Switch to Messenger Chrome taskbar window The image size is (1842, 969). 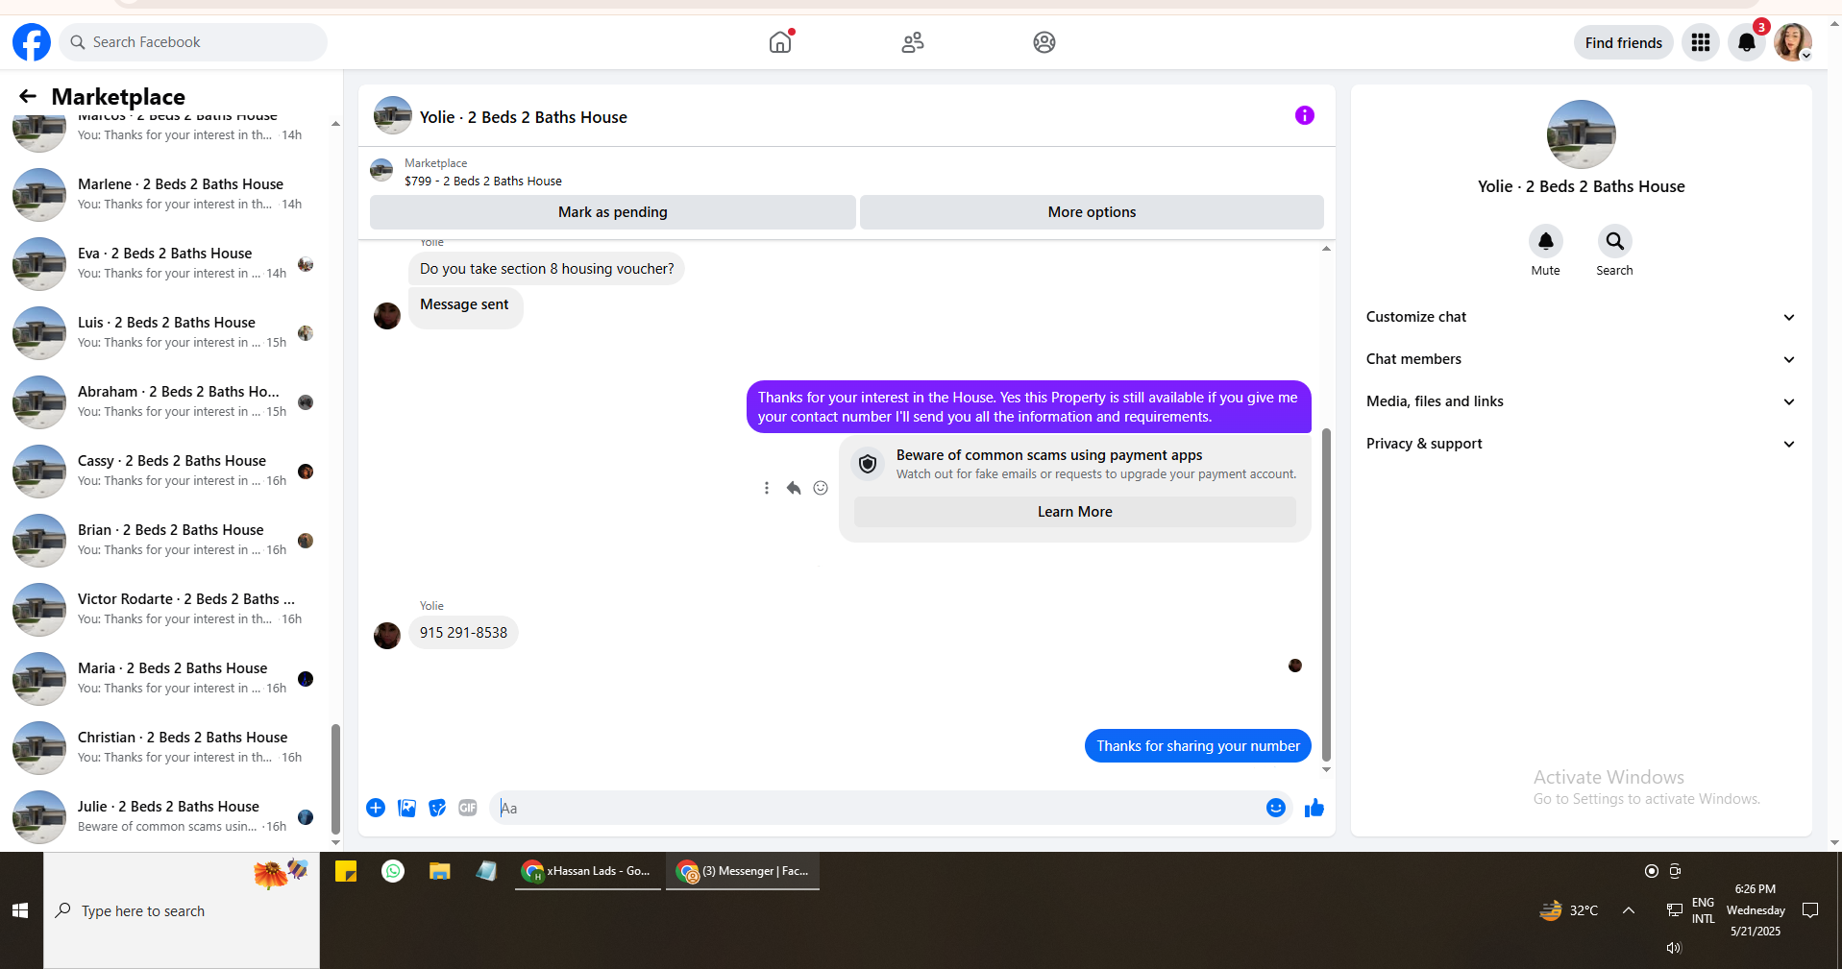pos(743,871)
